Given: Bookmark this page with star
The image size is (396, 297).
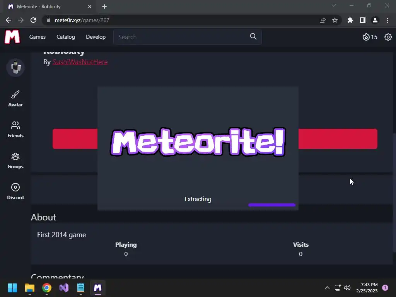Looking at the screenshot, I should click(x=335, y=20).
